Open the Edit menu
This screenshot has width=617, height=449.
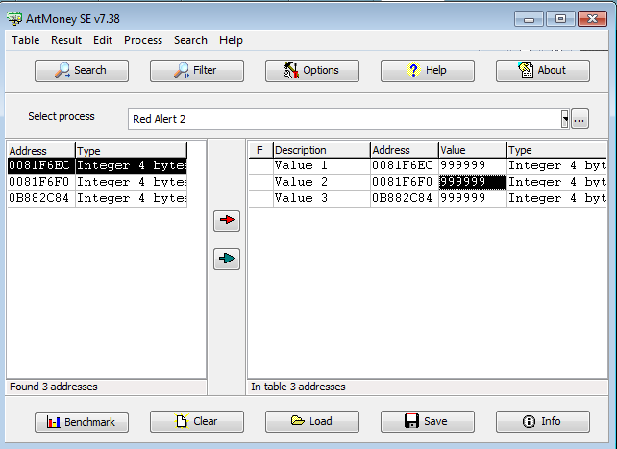click(103, 40)
